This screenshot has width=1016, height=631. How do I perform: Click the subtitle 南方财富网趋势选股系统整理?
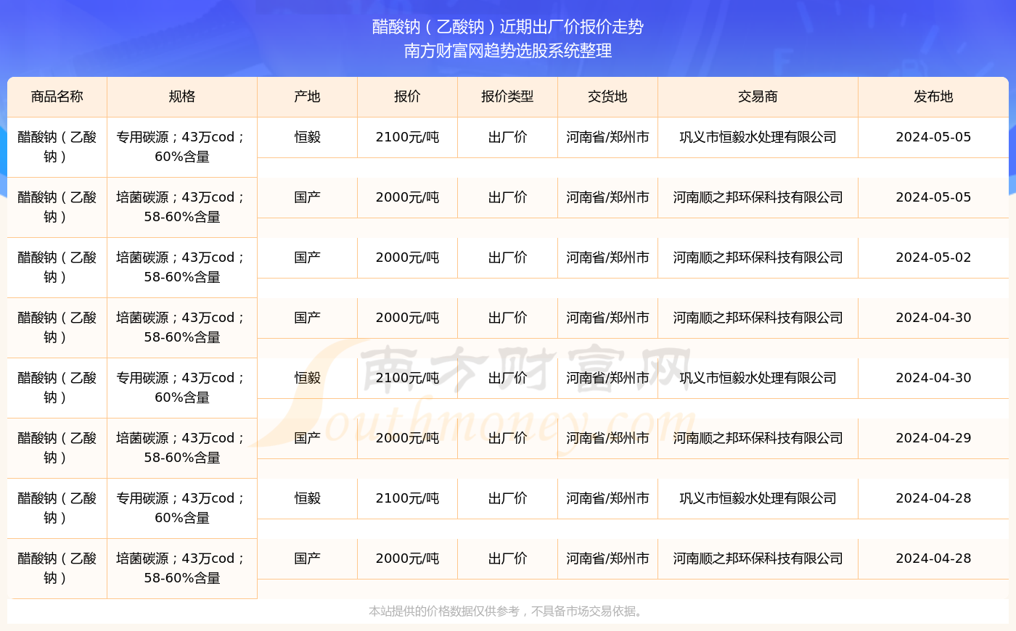click(508, 51)
